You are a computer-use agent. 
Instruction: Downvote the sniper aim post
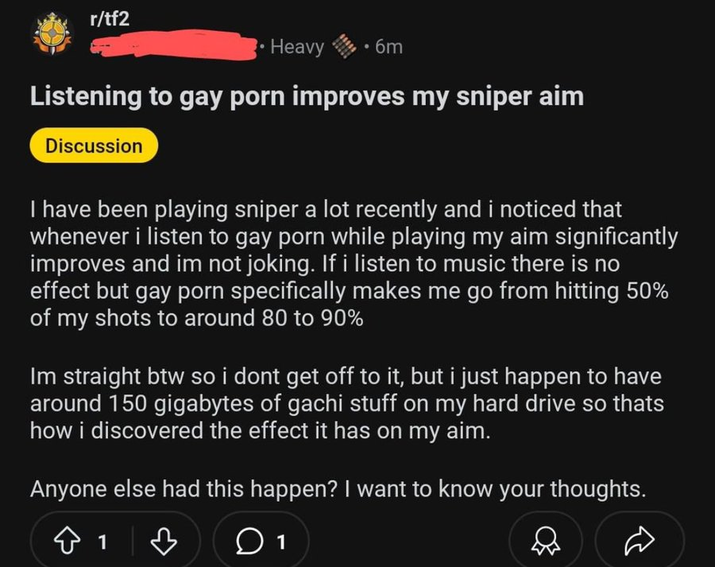coord(164,542)
